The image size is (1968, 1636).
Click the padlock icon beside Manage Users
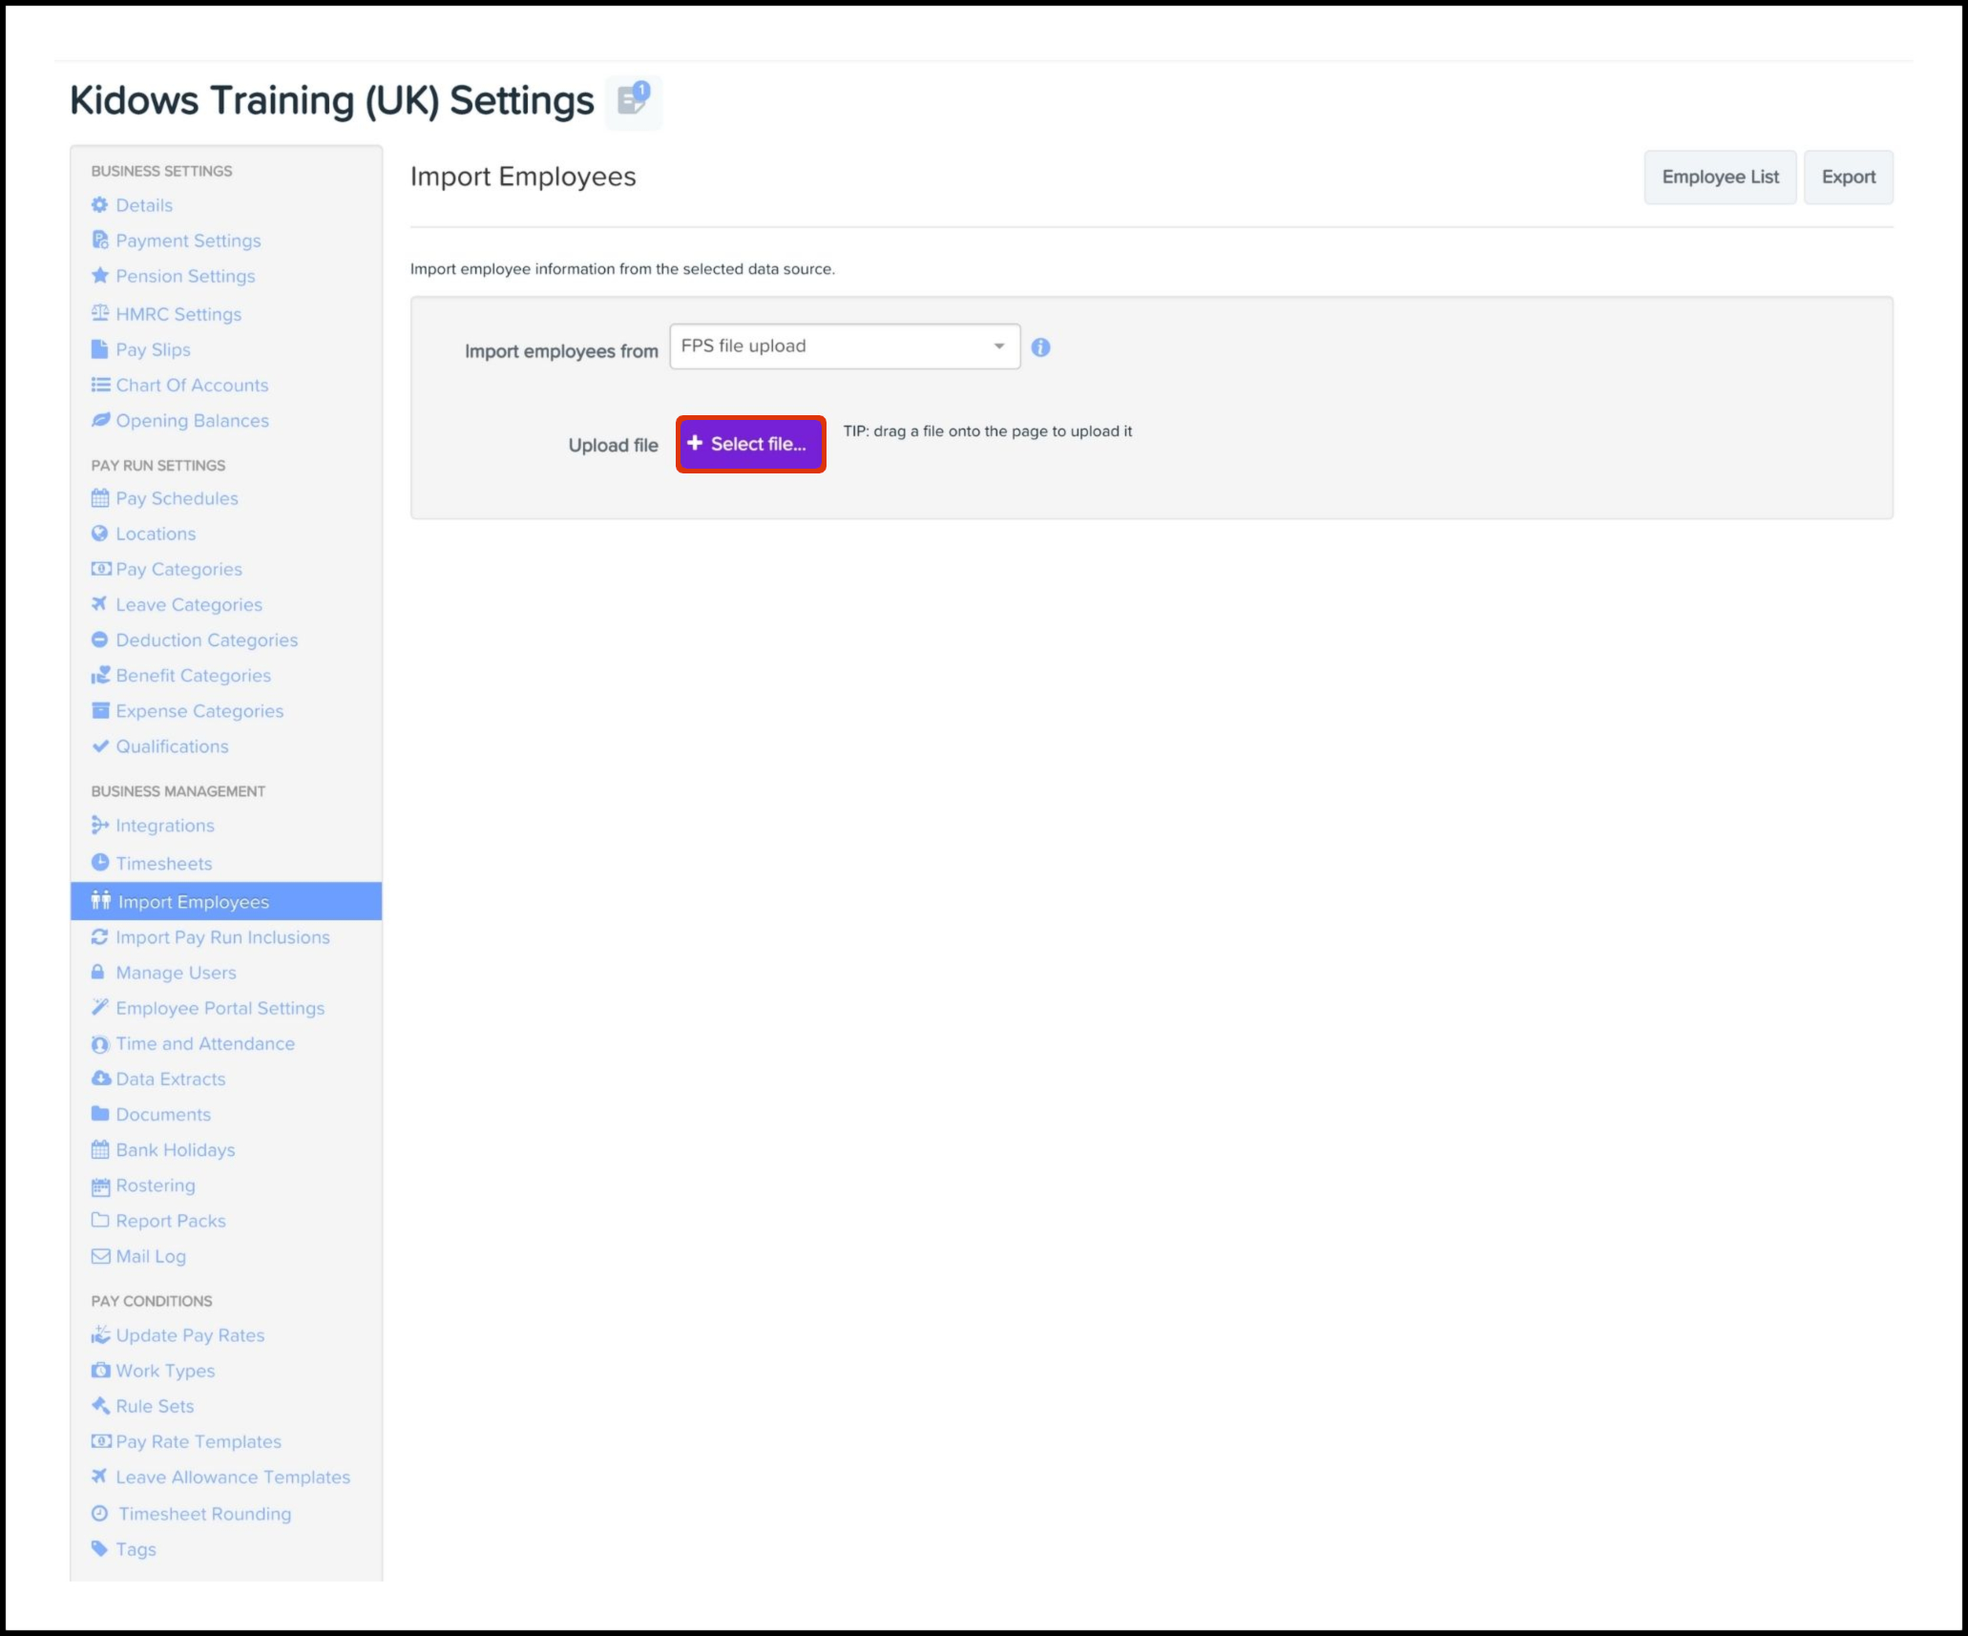pos(97,973)
